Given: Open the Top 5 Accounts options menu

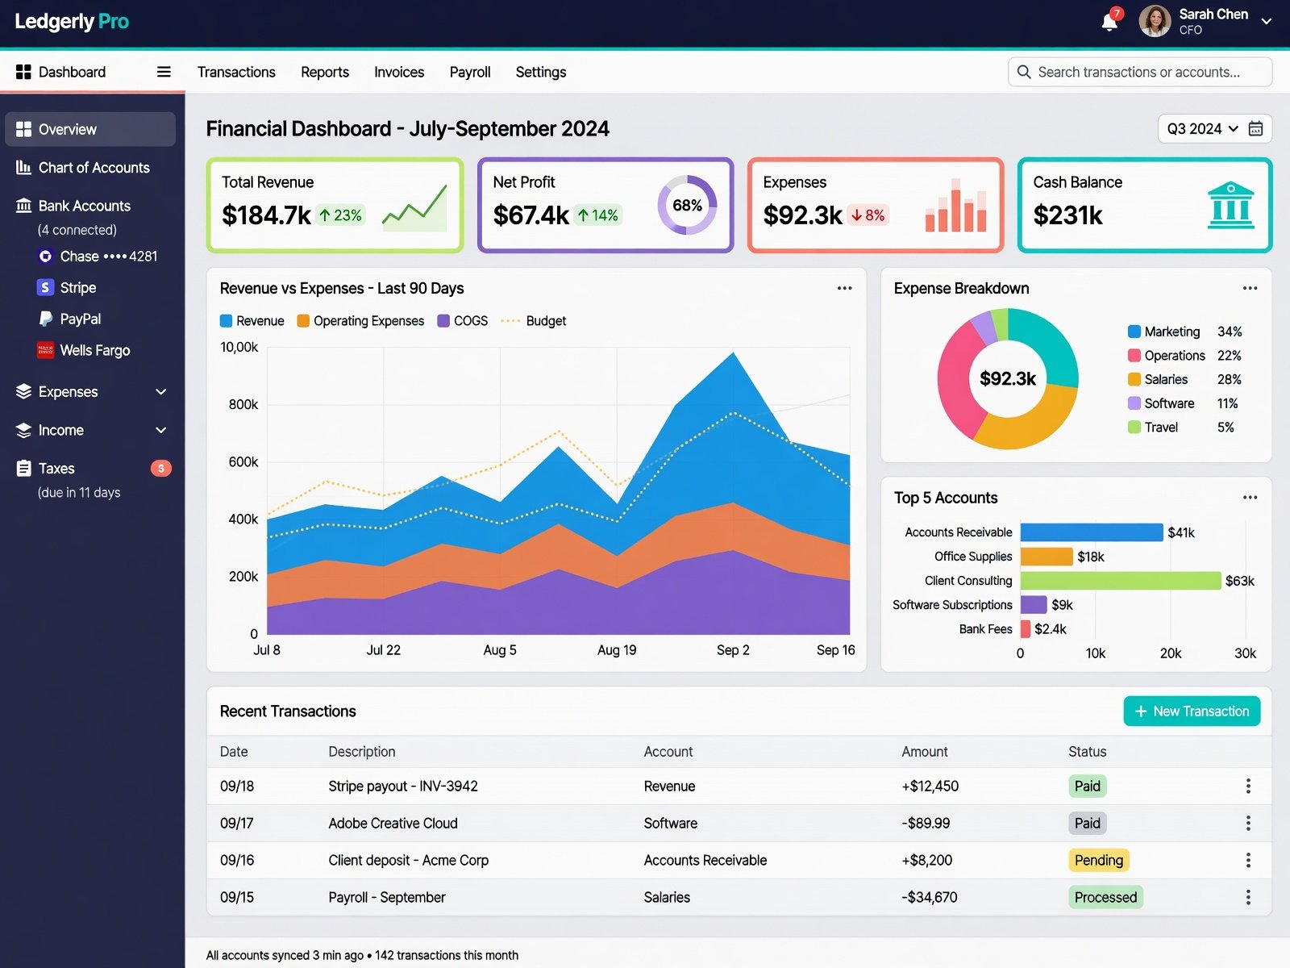Looking at the screenshot, I should [x=1250, y=498].
